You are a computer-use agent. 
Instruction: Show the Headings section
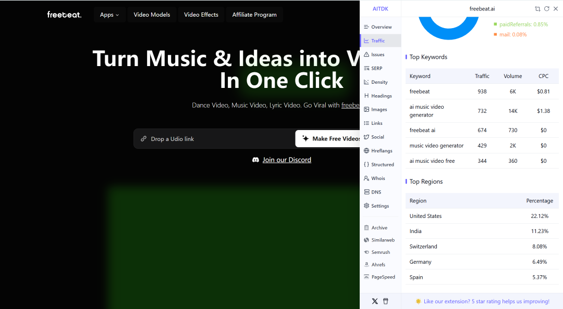[380, 96]
